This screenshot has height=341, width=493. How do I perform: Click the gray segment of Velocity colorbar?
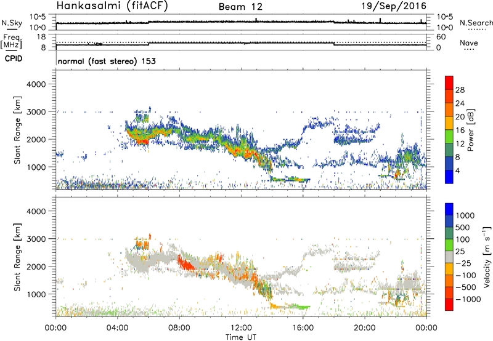(449, 257)
